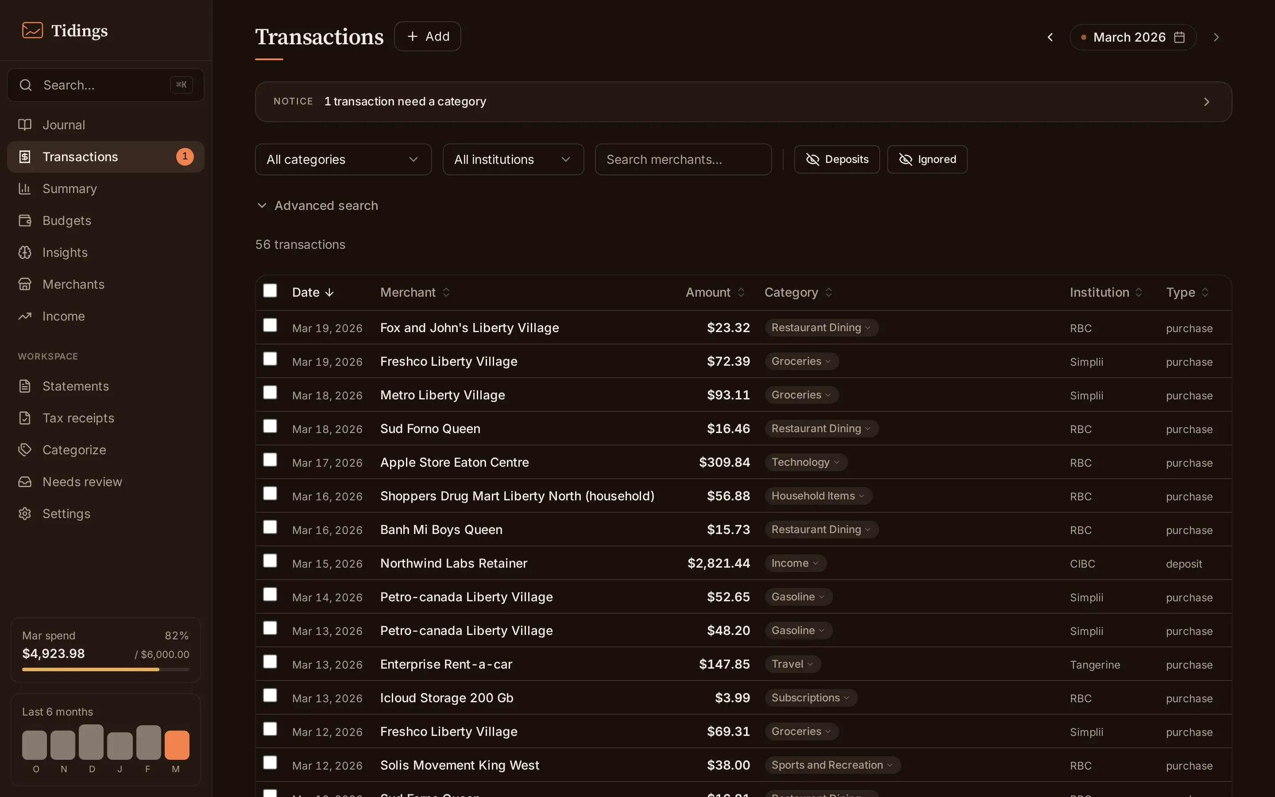Viewport: 1275px width, 797px height.
Task: Open the Income category dropdown for Northwind
Action: (796, 563)
